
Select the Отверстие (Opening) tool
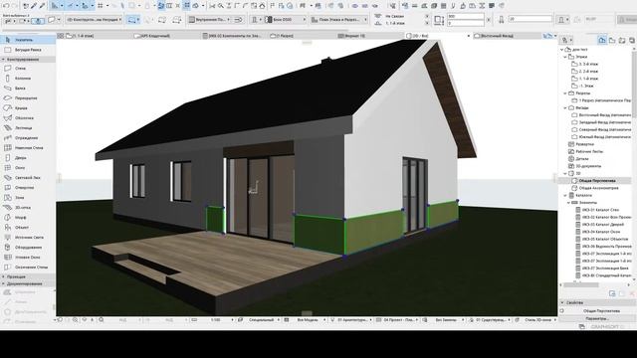[x=28, y=188]
